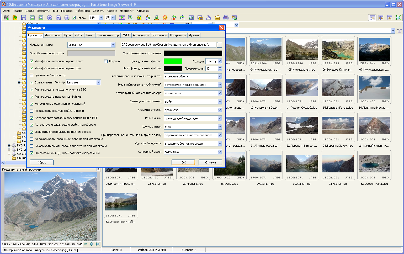Toggle the Жирный checkbox
Screen dimensions: 404x254
coord(106,61)
